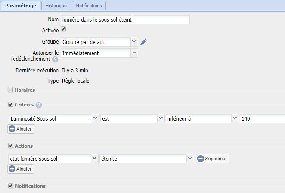Disable the Notifications section checkbox
285x193 pixels.
(10, 186)
